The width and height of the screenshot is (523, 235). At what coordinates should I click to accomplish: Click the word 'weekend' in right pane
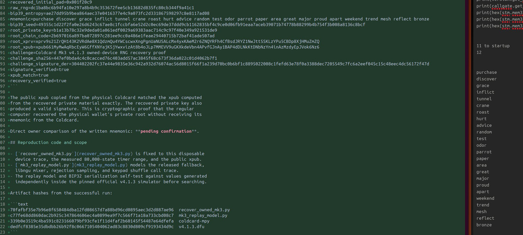pos(485,198)
